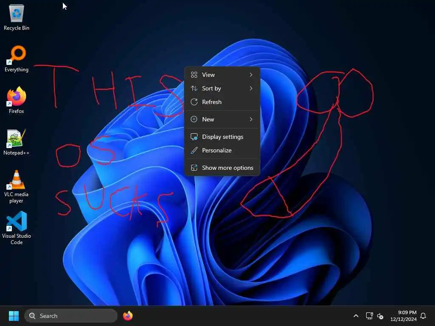Click the magnifier icon in the Search box
The width and height of the screenshot is (435, 326).
pos(32,316)
